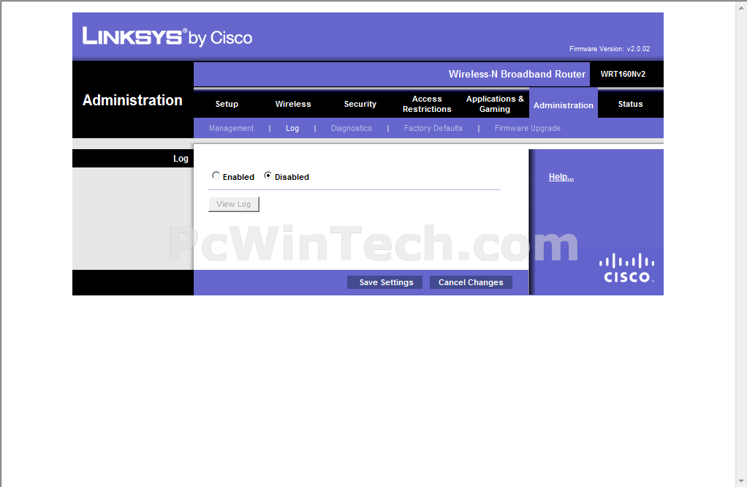Open the Diagnostics sub-tab
Screen dimensions: 747x487
(351, 128)
